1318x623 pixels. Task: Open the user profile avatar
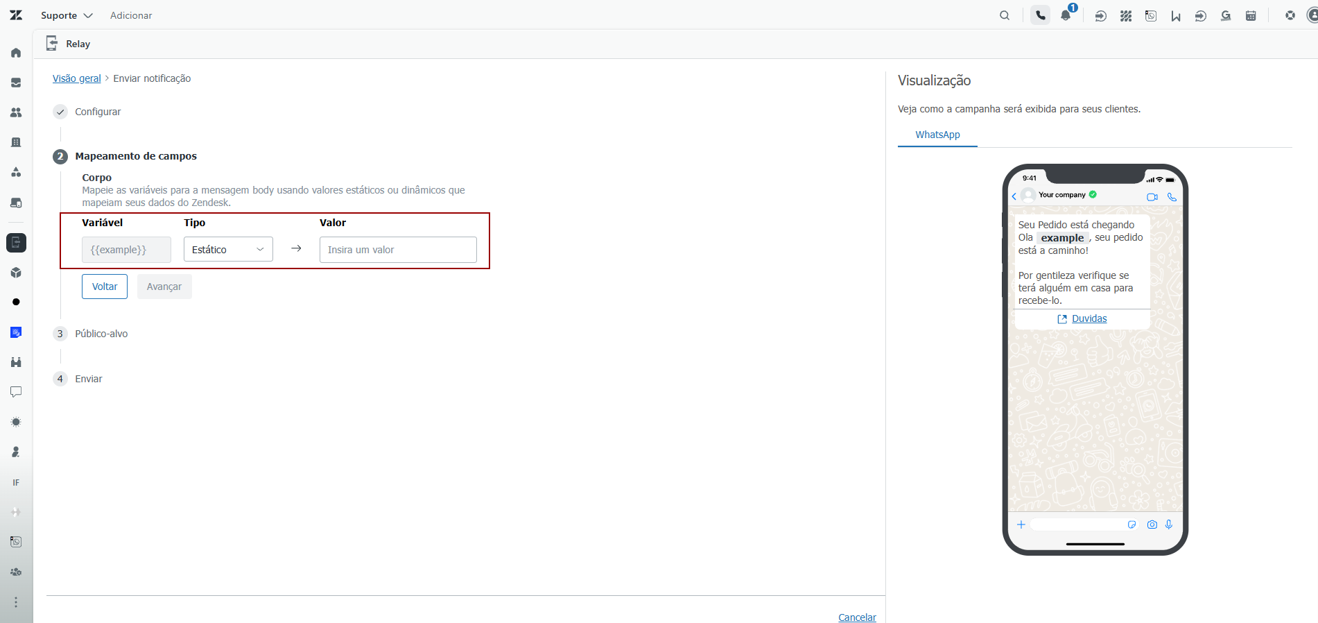coord(1312,15)
